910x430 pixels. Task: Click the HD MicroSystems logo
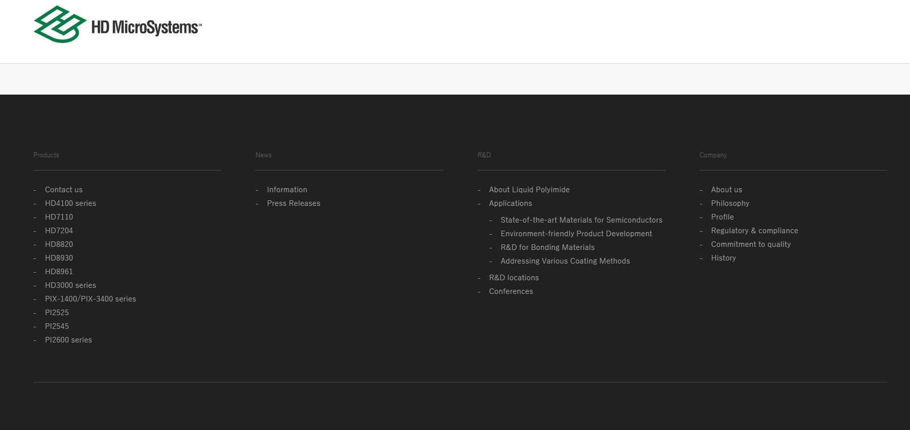pos(117,25)
